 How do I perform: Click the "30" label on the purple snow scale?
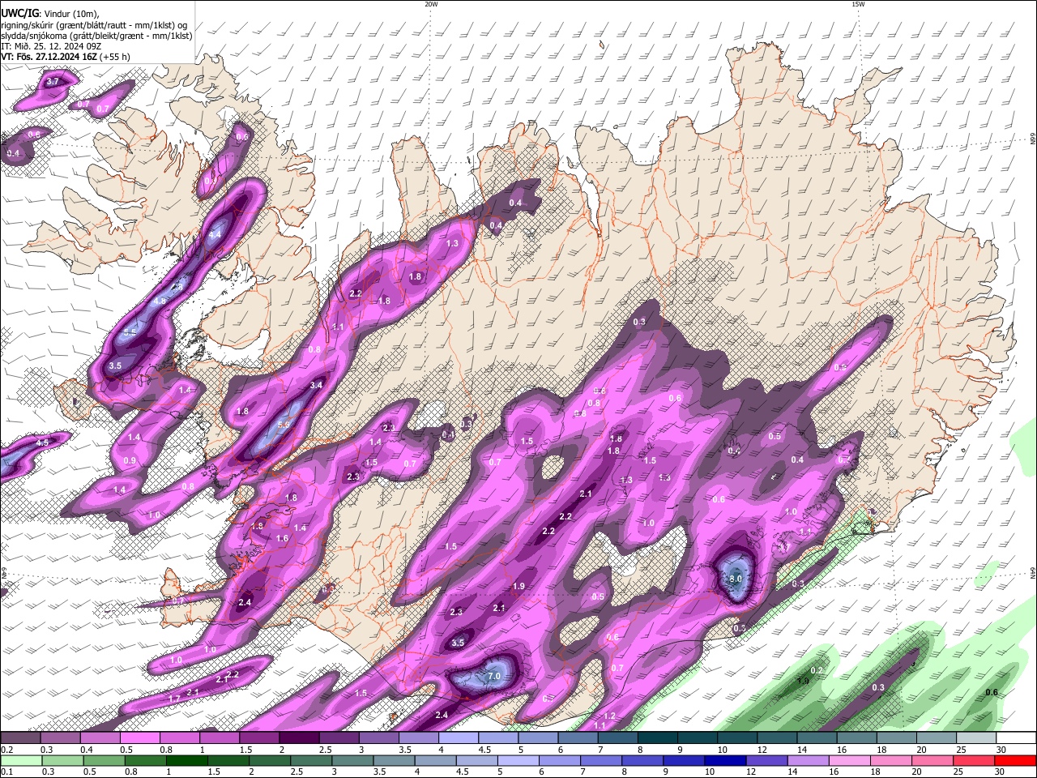(x=1001, y=750)
